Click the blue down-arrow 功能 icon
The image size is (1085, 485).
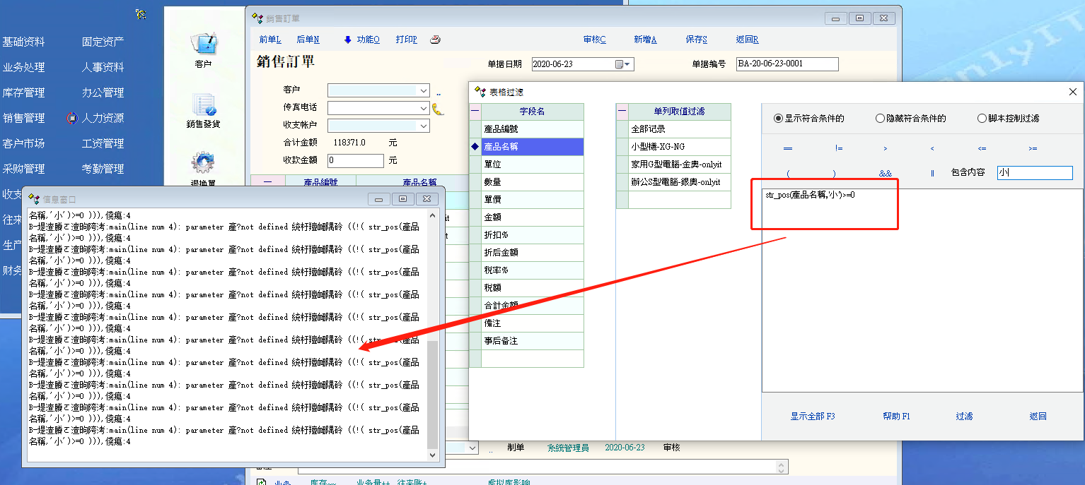pos(347,40)
